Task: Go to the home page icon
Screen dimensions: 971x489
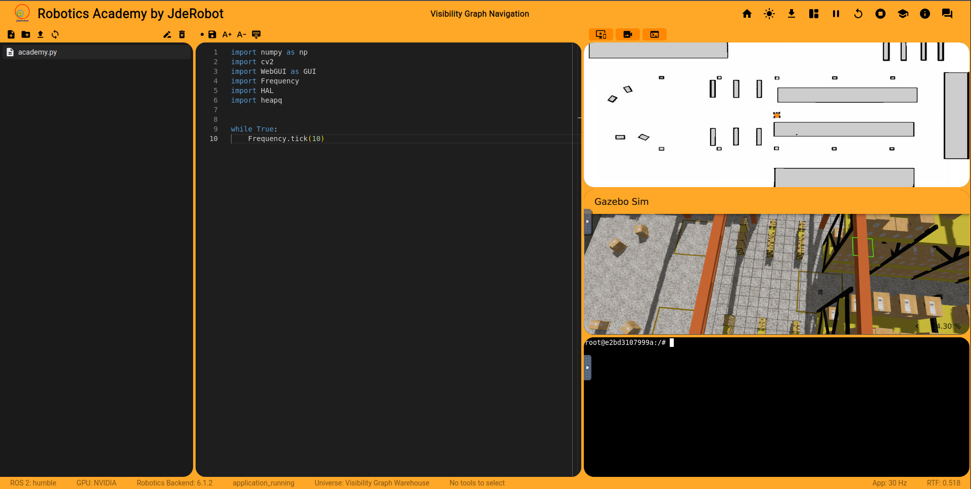Action: tap(747, 14)
